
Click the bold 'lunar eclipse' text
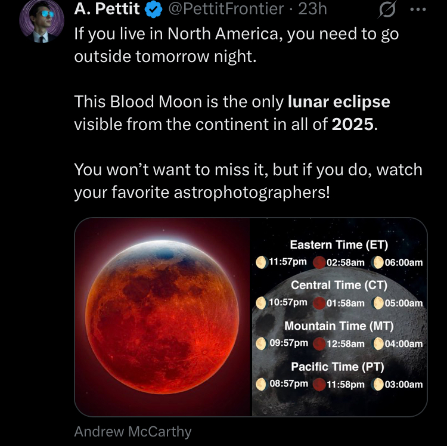pyautogui.click(x=339, y=102)
